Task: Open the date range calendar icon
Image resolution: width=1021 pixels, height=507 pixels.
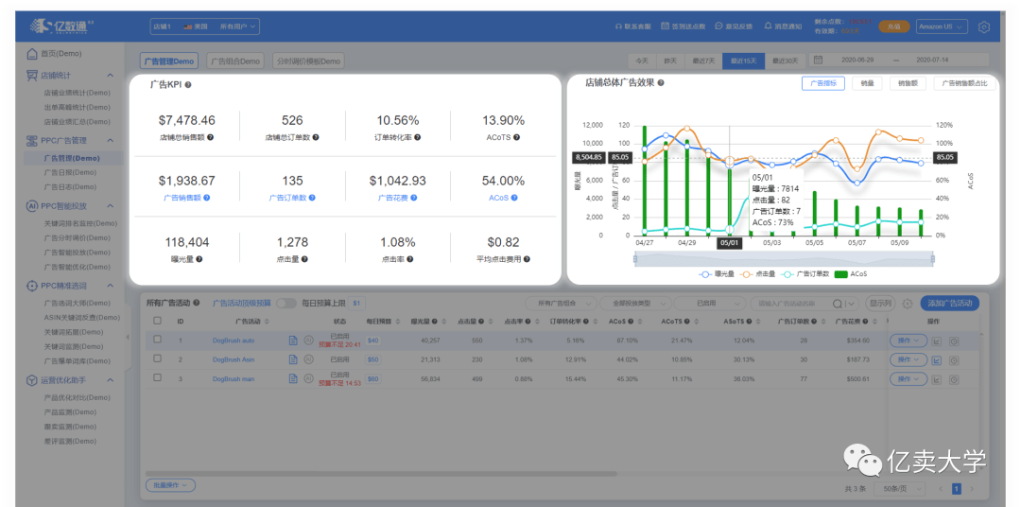Action: [x=819, y=61]
